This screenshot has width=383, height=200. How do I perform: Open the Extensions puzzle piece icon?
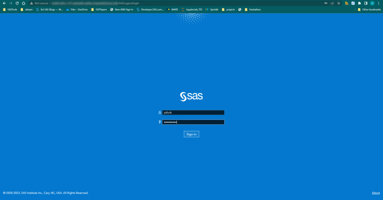coord(359,3)
